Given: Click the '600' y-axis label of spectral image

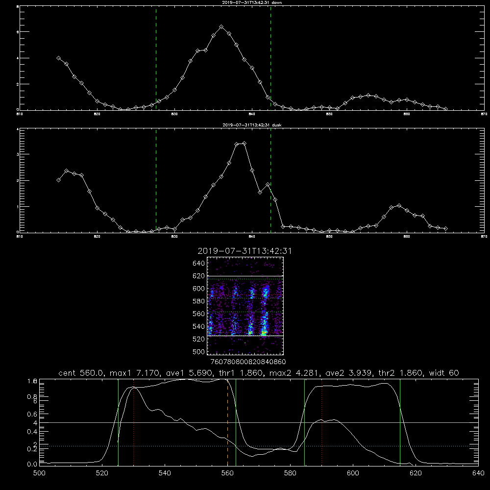Looking at the screenshot, I should click(199, 289).
